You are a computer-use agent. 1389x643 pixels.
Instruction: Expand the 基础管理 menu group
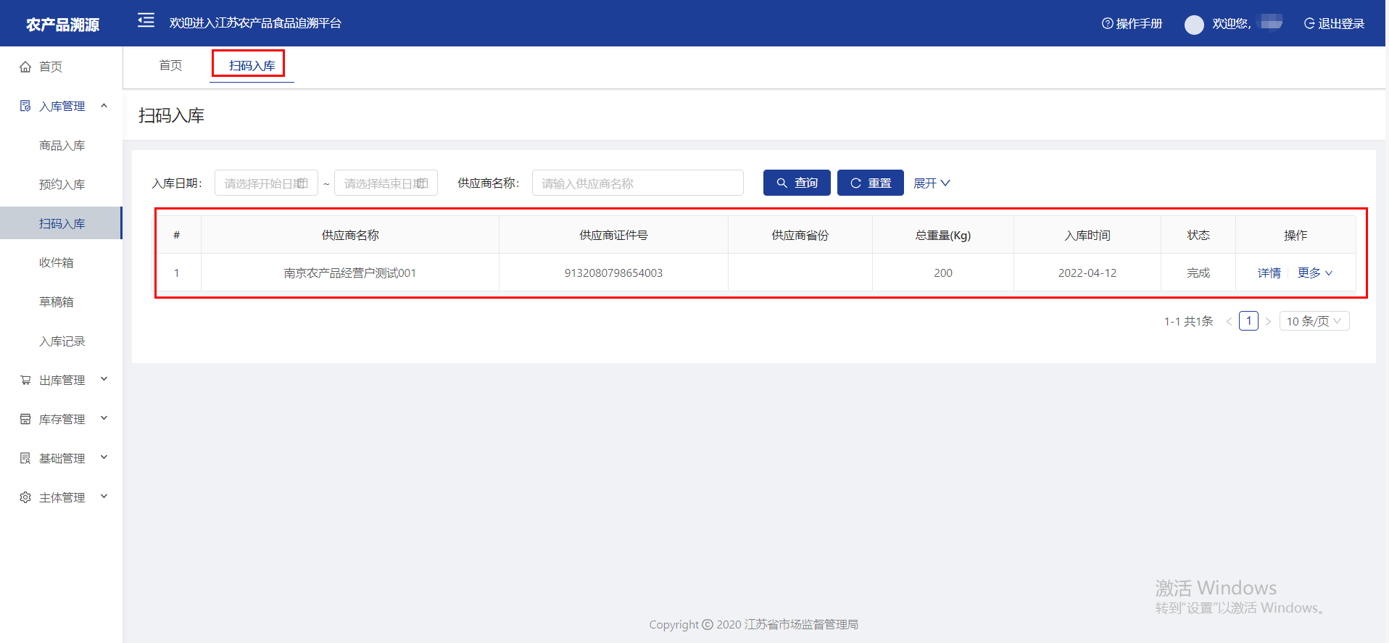[x=104, y=457]
